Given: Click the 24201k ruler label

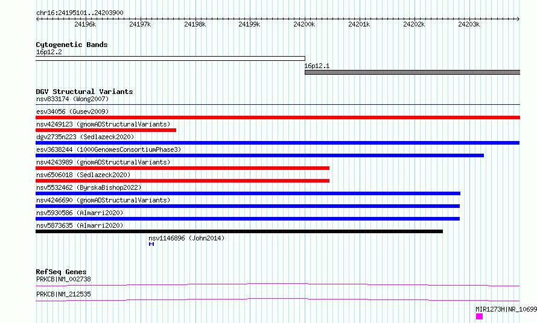Looking at the screenshot, I should 359,24.
